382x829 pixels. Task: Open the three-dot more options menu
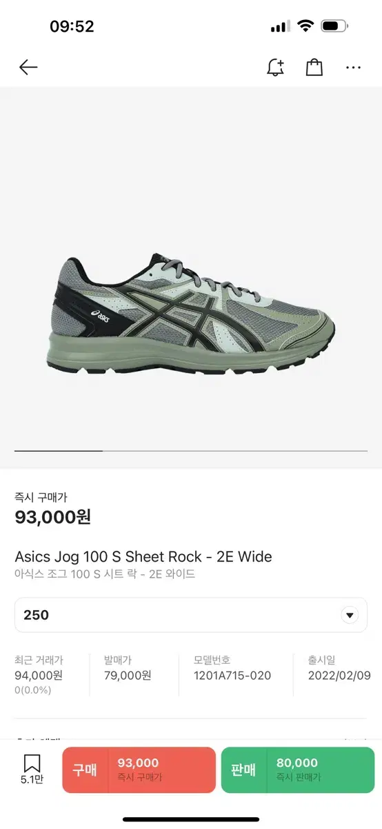pyautogui.click(x=354, y=68)
